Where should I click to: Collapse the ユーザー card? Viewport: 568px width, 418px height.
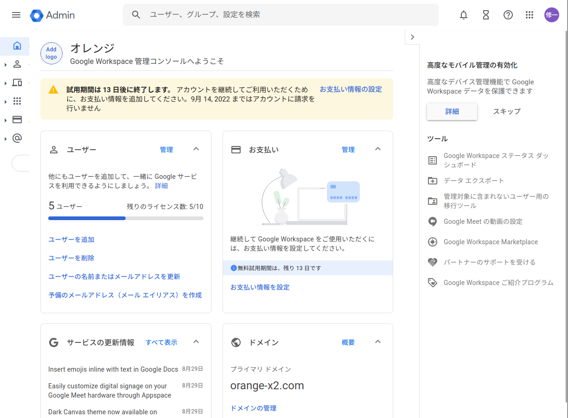[x=196, y=149]
